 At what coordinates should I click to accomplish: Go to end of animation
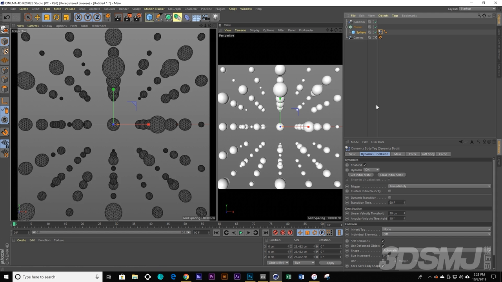tap(266, 233)
